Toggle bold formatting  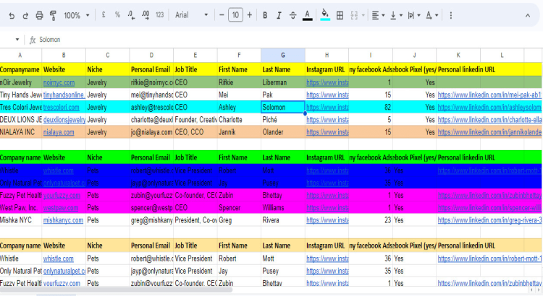tap(265, 15)
